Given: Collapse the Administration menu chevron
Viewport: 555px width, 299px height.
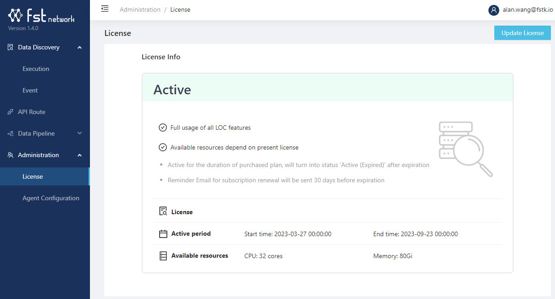Looking at the screenshot, I should click(x=80, y=155).
